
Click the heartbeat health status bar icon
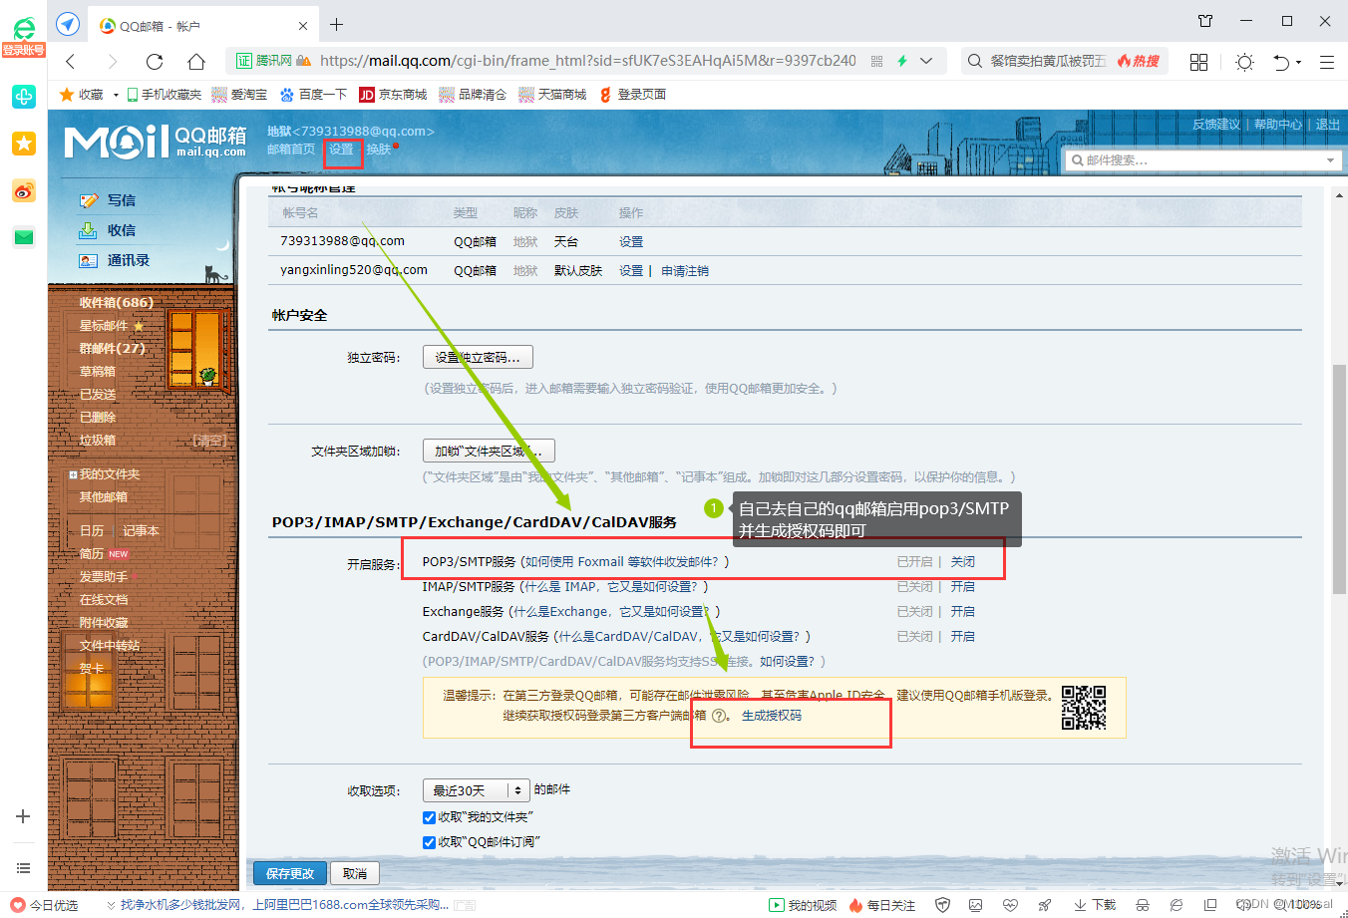pyautogui.click(x=1010, y=905)
